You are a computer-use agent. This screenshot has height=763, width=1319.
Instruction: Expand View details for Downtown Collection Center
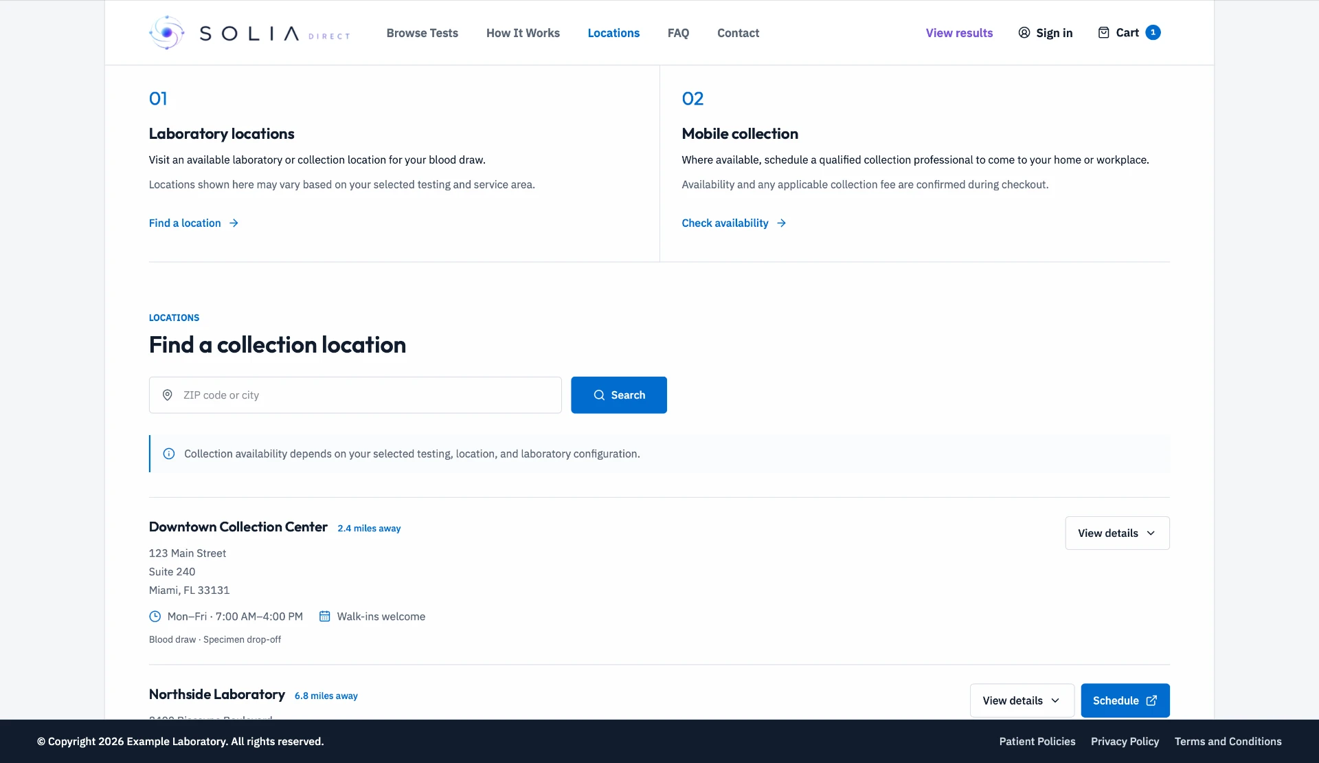(1117, 533)
